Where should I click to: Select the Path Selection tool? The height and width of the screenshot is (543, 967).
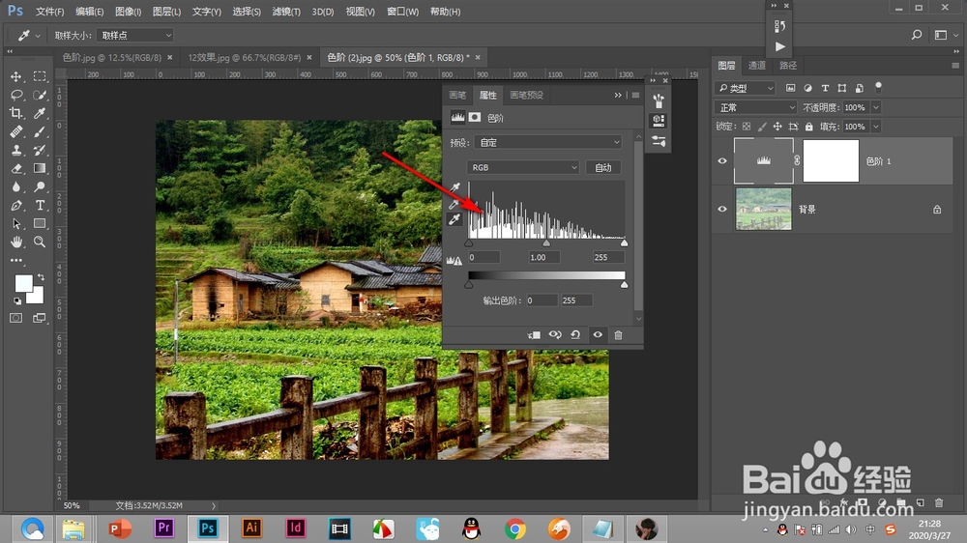(x=16, y=224)
